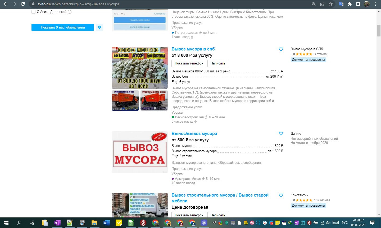Open the Google Translate extension

(341, 4)
